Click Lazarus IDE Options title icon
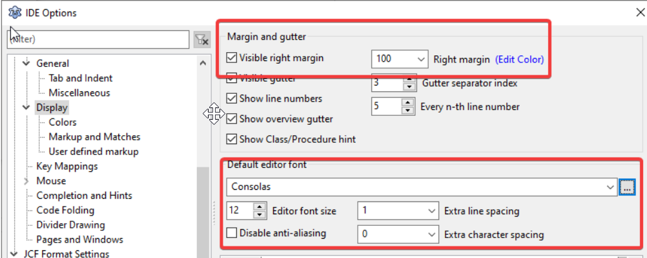Image resolution: width=647 pixels, height=258 pixels. coord(14,13)
